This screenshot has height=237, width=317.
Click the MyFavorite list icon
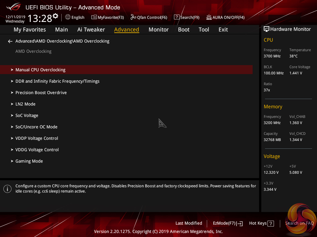click(x=94, y=17)
